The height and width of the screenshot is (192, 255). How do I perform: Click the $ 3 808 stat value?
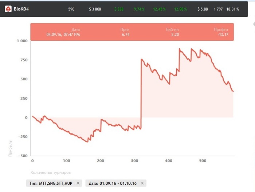click(x=95, y=9)
